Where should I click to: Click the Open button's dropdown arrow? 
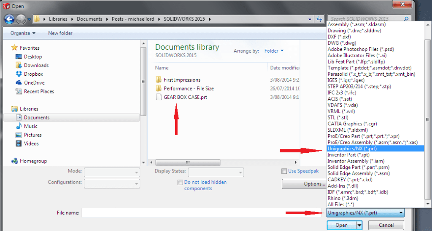pos(359,225)
